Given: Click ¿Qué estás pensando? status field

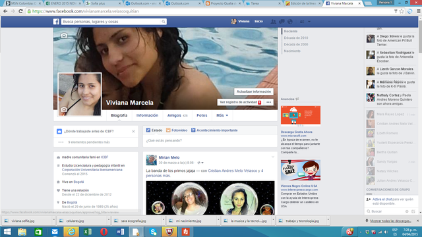Looking at the screenshot, I should pyautogui.click(x=210, y=140).
